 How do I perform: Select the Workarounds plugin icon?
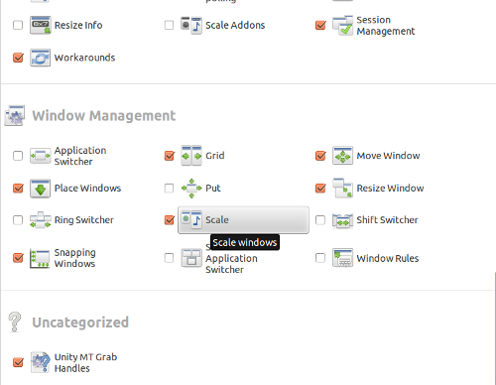[41, 58]
